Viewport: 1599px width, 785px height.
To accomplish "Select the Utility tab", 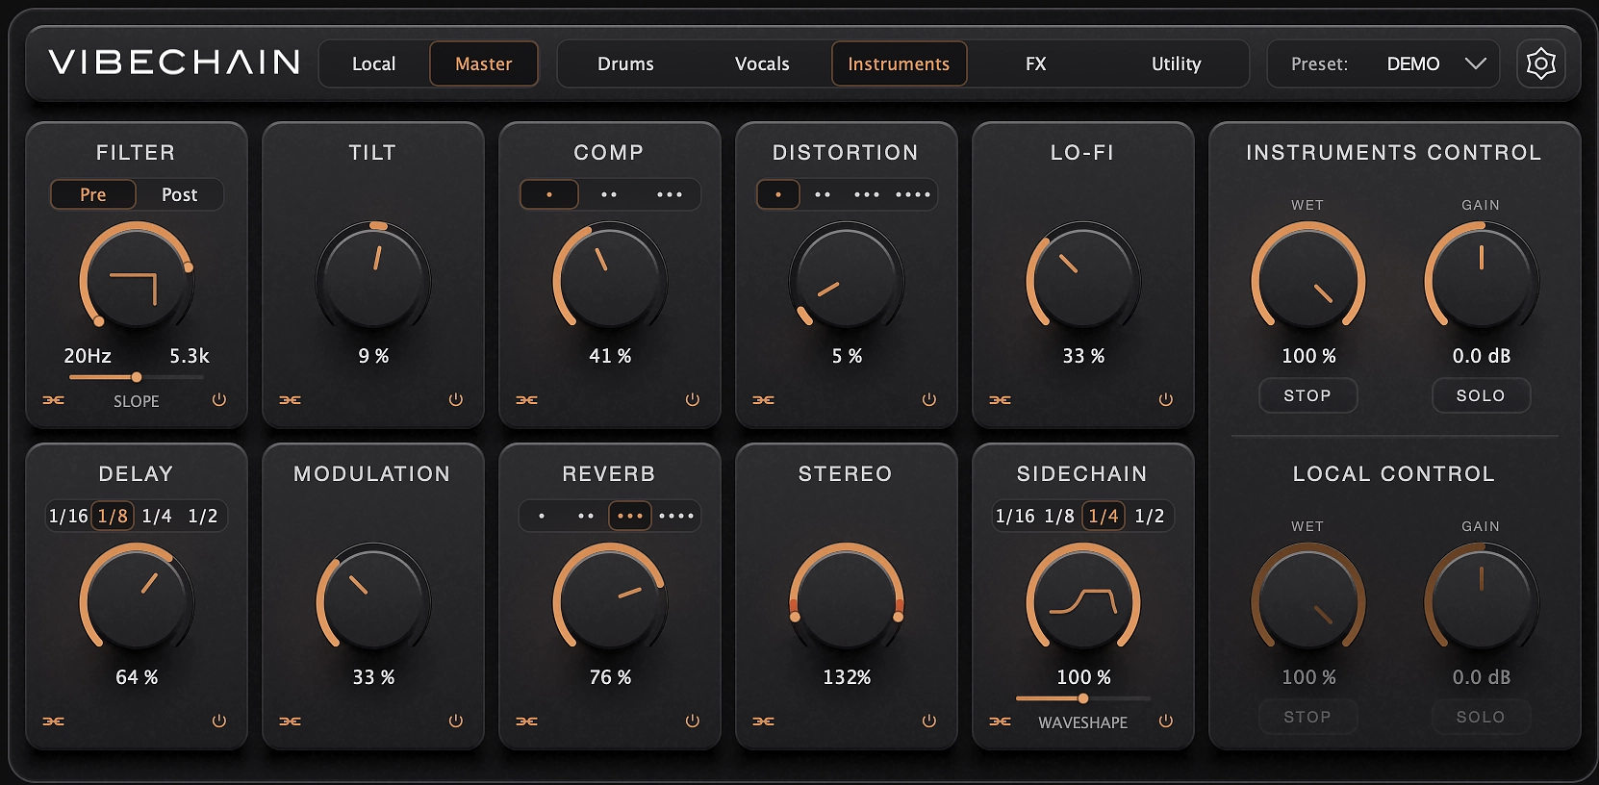I will tap(1177, 63).
